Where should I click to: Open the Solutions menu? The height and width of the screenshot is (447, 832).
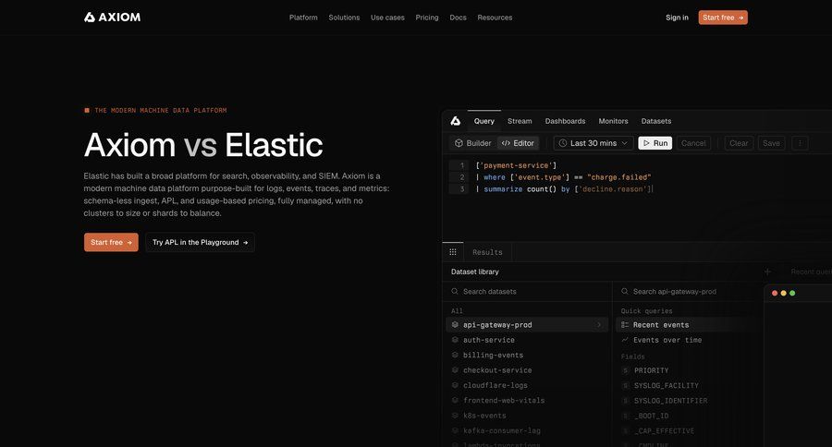(x=344, y=18)
